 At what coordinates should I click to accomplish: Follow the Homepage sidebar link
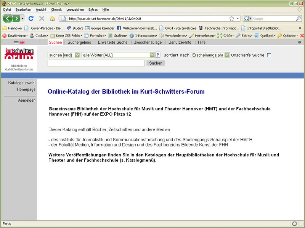tap(26, 89)
